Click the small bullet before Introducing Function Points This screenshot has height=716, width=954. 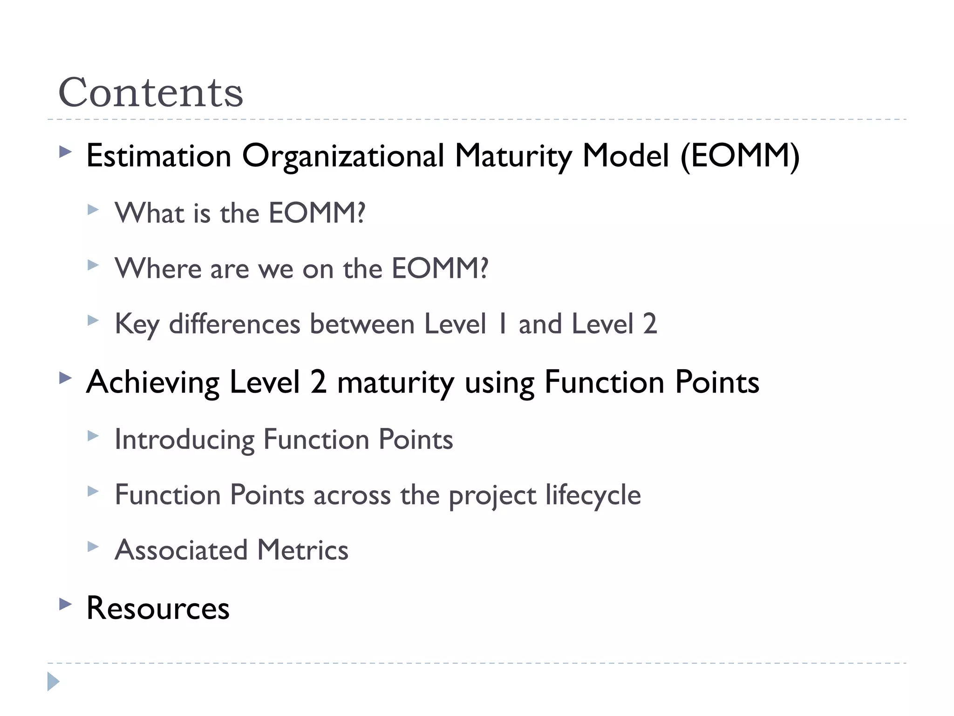93,436
